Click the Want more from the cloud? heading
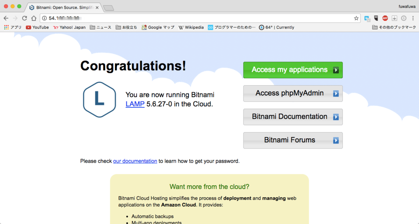419x224 pixels. pos(209,187)
